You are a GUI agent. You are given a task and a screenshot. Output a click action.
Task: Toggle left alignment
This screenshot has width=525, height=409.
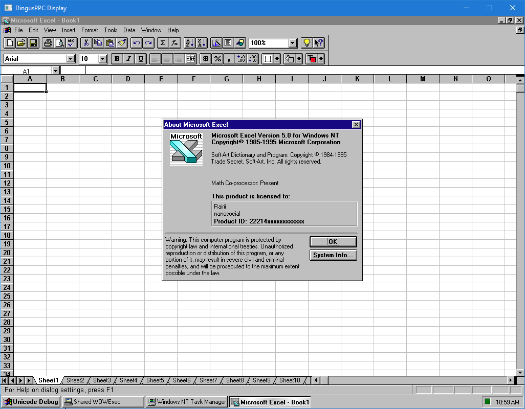[155, 59]
